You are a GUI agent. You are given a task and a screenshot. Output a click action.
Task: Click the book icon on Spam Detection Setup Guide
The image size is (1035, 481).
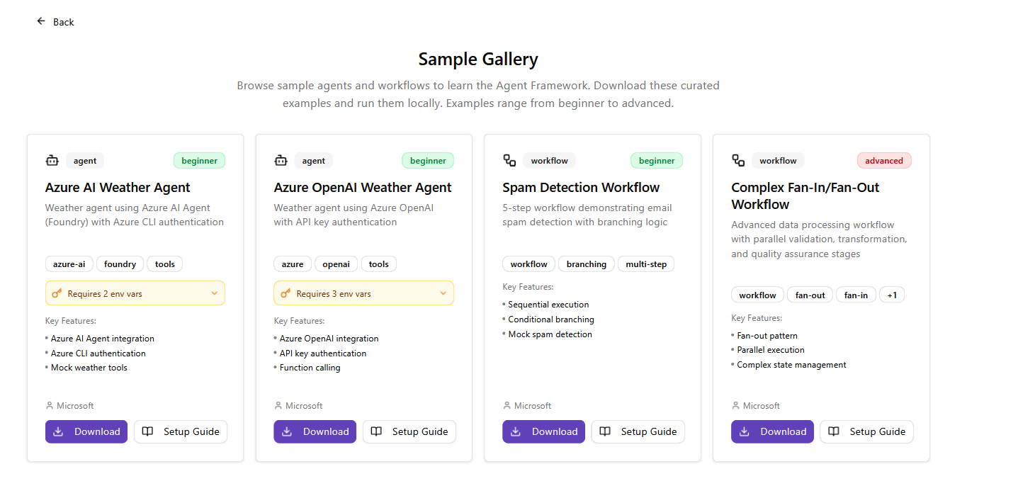click(x=605, y=431)
